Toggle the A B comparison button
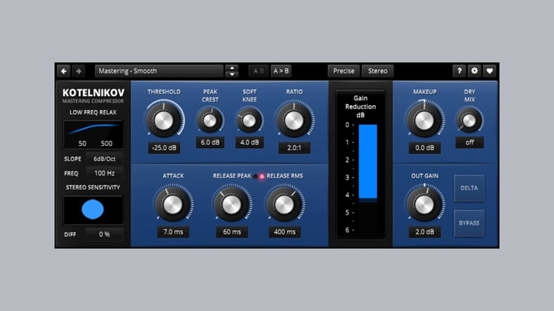 [x=258, y=71]
